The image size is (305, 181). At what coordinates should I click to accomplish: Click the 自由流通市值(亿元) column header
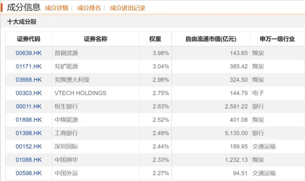tap(211, 39)
